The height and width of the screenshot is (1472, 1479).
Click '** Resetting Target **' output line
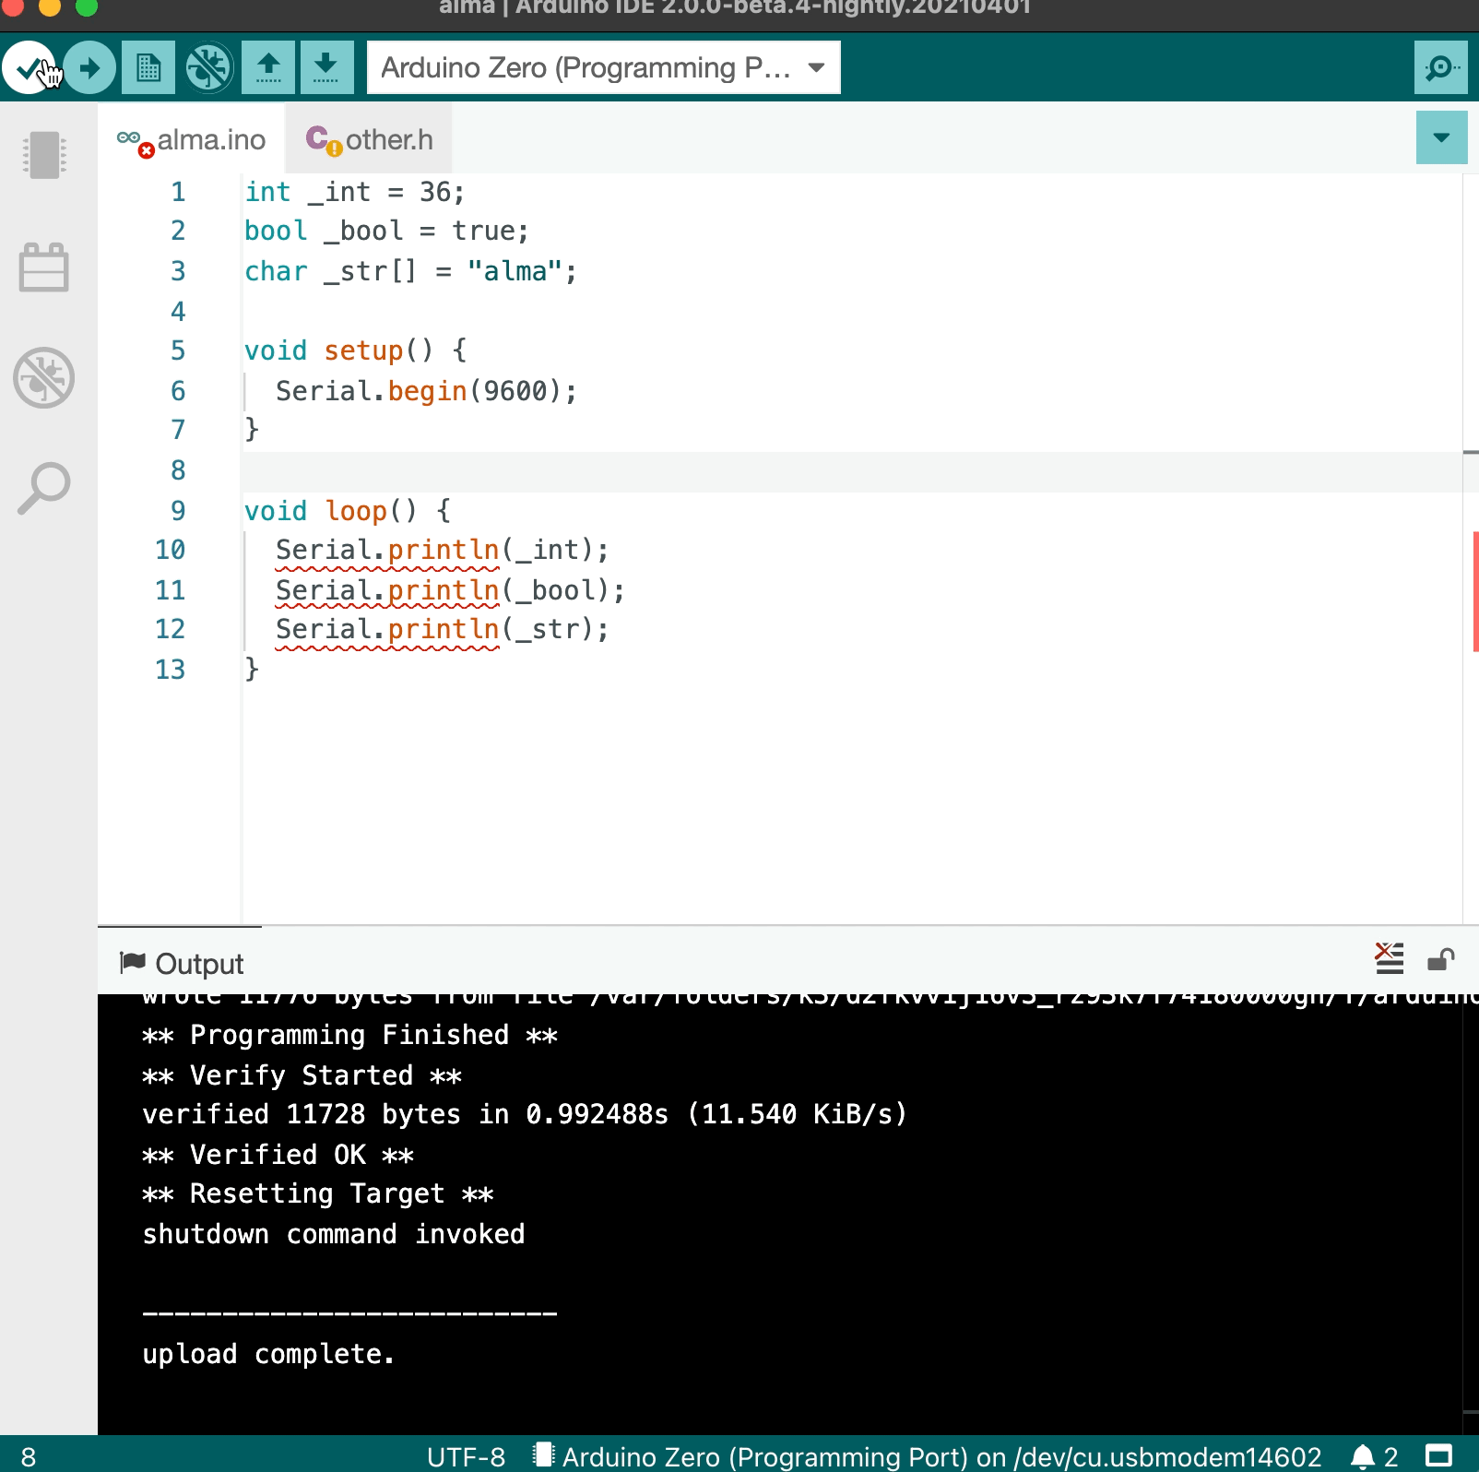tap(318, 1194)
